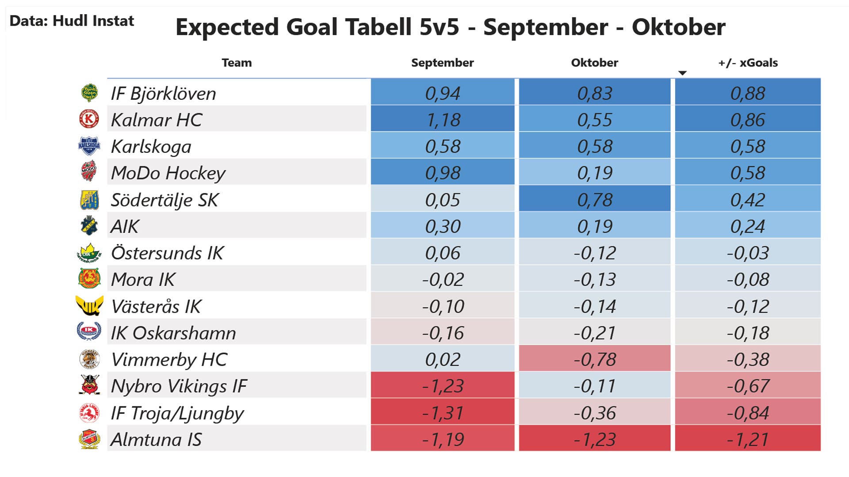Viewport: 849px width, 477px height.
Task: Click the Nybro Vikings IF logo
Action: coord(89,385)
